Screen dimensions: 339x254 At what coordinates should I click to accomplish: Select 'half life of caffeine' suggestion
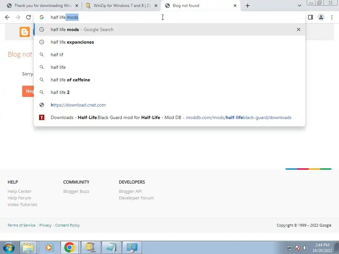click(169, 80)
